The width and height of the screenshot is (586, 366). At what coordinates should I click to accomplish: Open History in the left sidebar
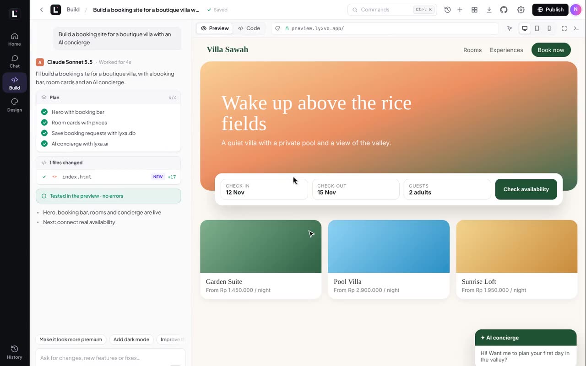coord(15,352)
